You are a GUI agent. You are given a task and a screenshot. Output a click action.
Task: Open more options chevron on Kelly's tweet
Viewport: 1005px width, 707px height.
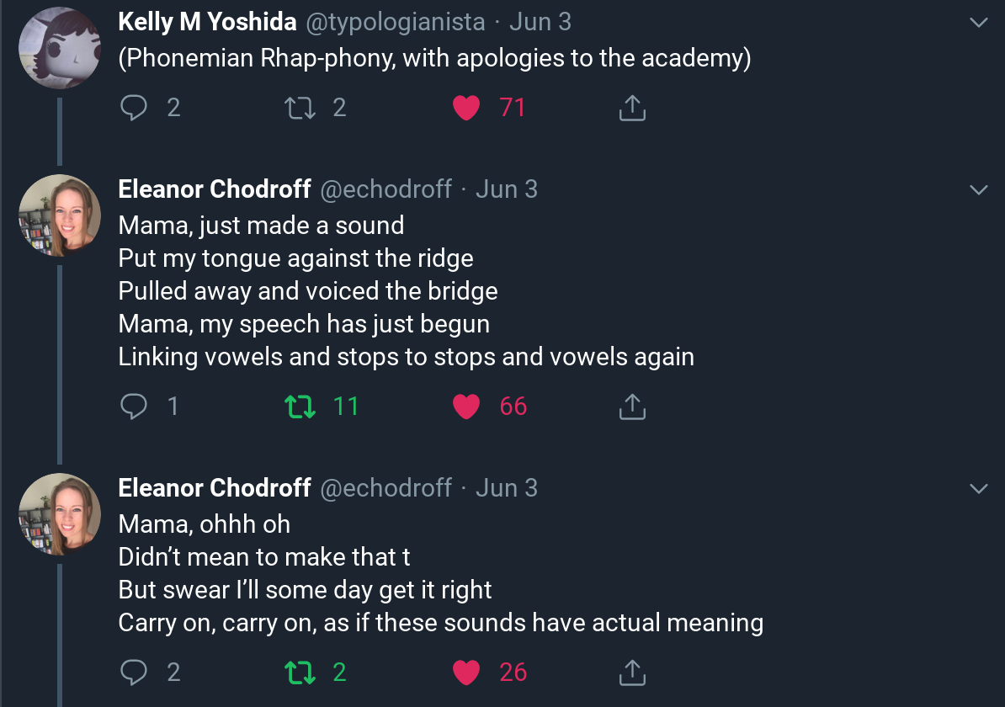click(978, 23)
